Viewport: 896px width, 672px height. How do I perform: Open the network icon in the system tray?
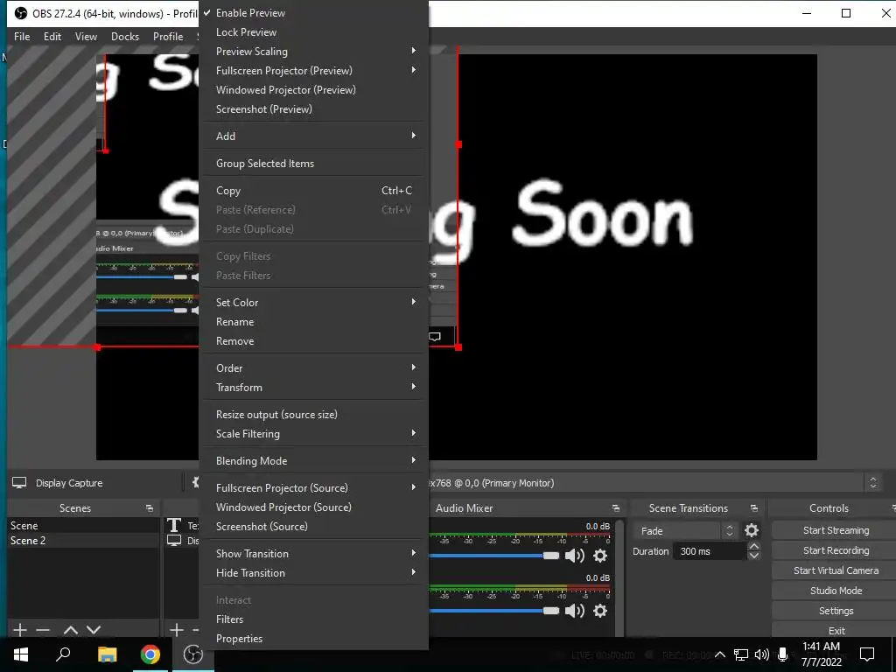[x=741, y=654]
